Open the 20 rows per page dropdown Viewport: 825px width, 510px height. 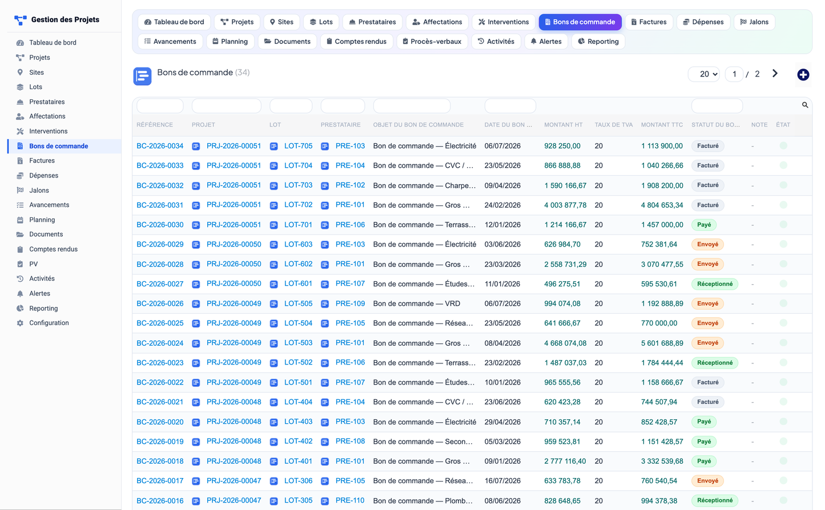pos(704,74)
